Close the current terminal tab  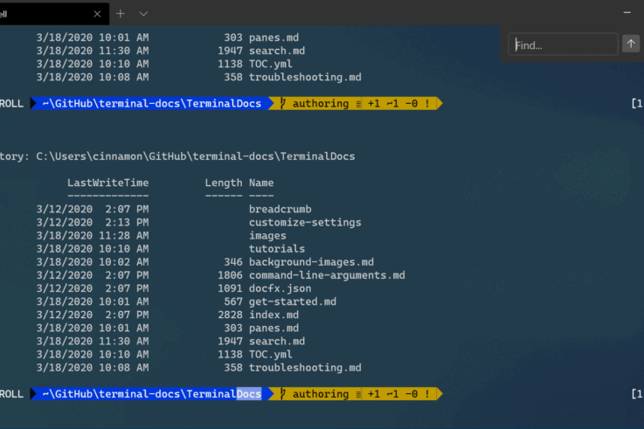[x=97, y=14]
